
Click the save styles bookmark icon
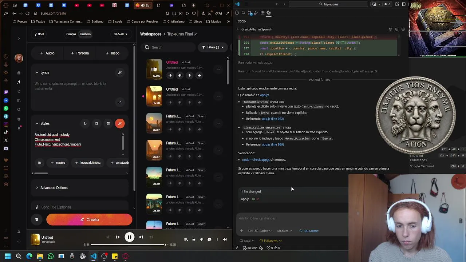pos(96,123)
